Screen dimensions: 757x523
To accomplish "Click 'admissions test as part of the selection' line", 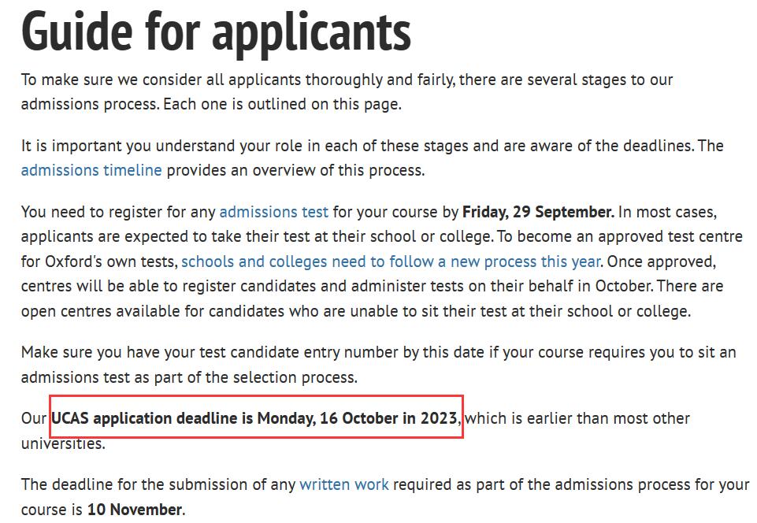I will click(189, 377).
